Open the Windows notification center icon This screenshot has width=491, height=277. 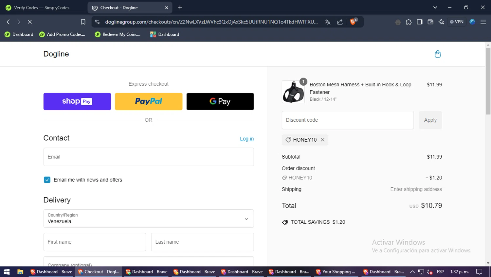(x=479, y=272)
